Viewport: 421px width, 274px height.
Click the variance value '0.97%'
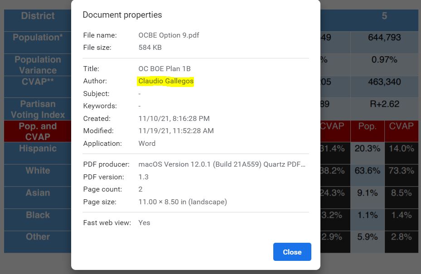point(384,60)
